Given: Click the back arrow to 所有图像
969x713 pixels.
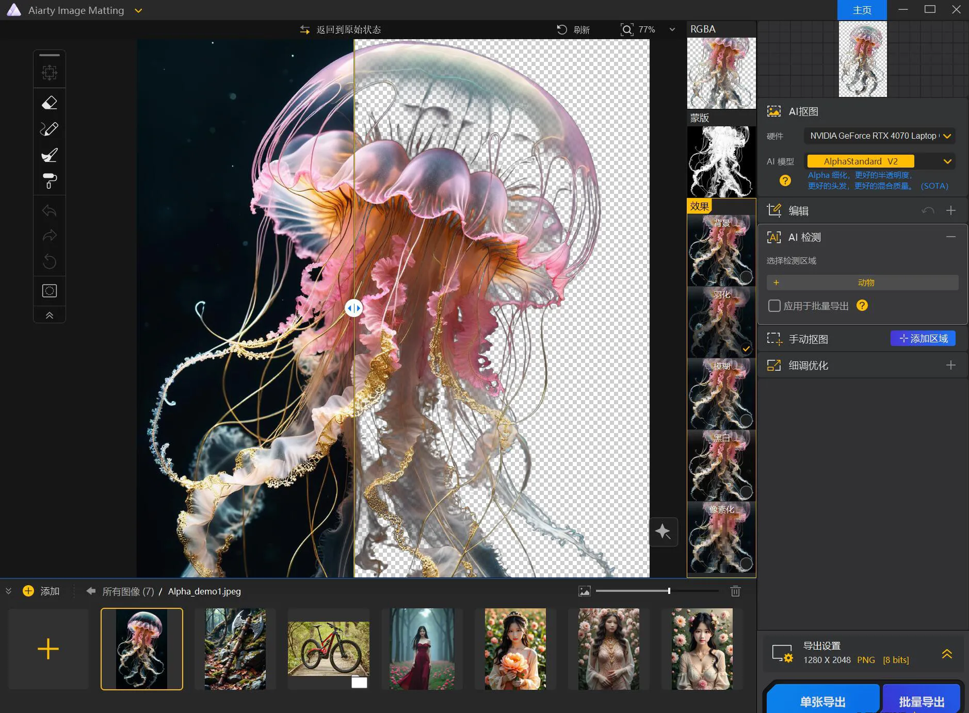Looking at the screenshot, I should (91, 591).
